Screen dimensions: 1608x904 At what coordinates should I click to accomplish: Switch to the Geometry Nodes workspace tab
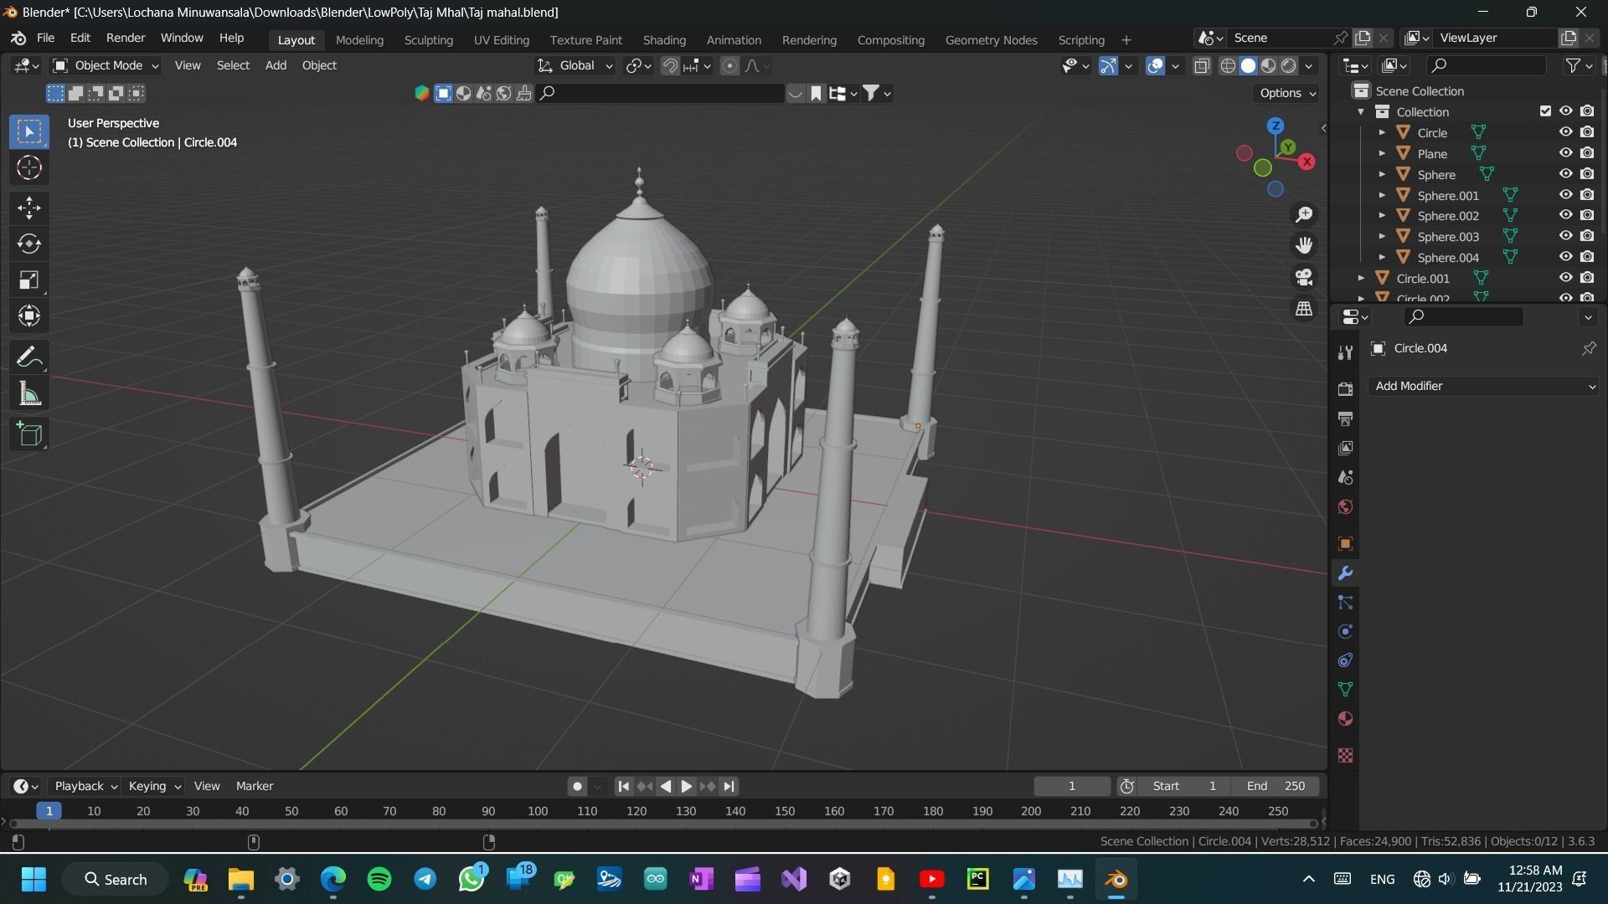click(x=991, y=39)
